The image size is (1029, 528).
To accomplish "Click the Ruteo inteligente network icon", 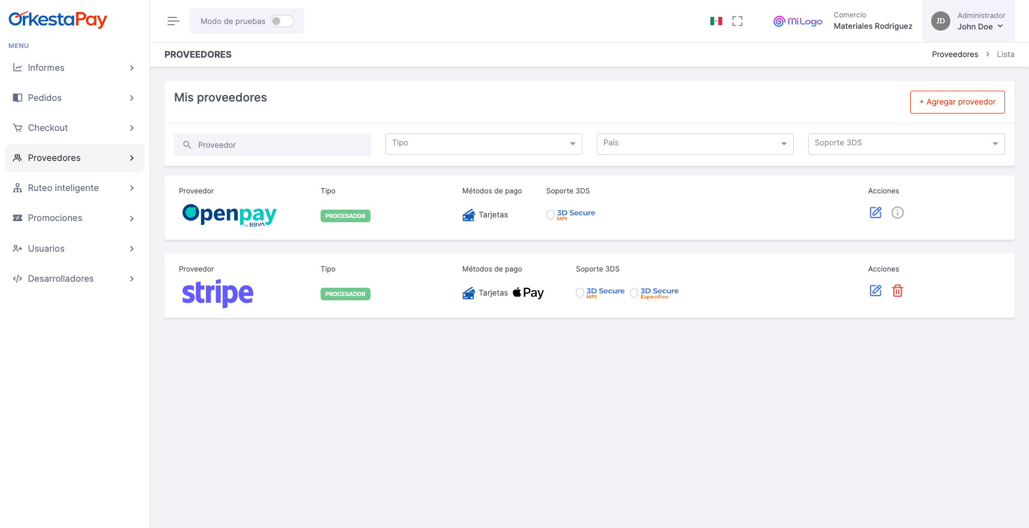I will pyautogui.click(x=17, y=188).
